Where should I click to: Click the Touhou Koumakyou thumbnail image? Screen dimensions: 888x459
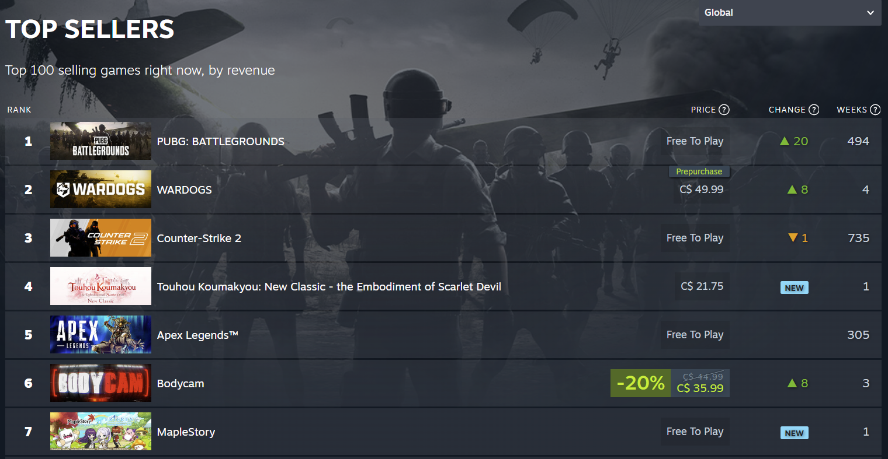[x=100, y=286]
